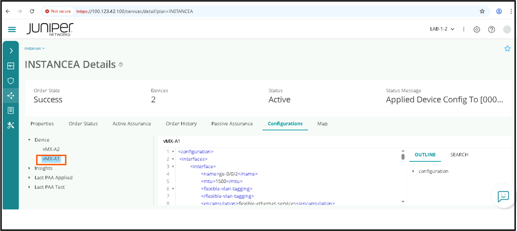The width and height of the screenshot is (517, 231).
Task: Expand the left sidebar with chevron arrow
Action: coord(11,51)
